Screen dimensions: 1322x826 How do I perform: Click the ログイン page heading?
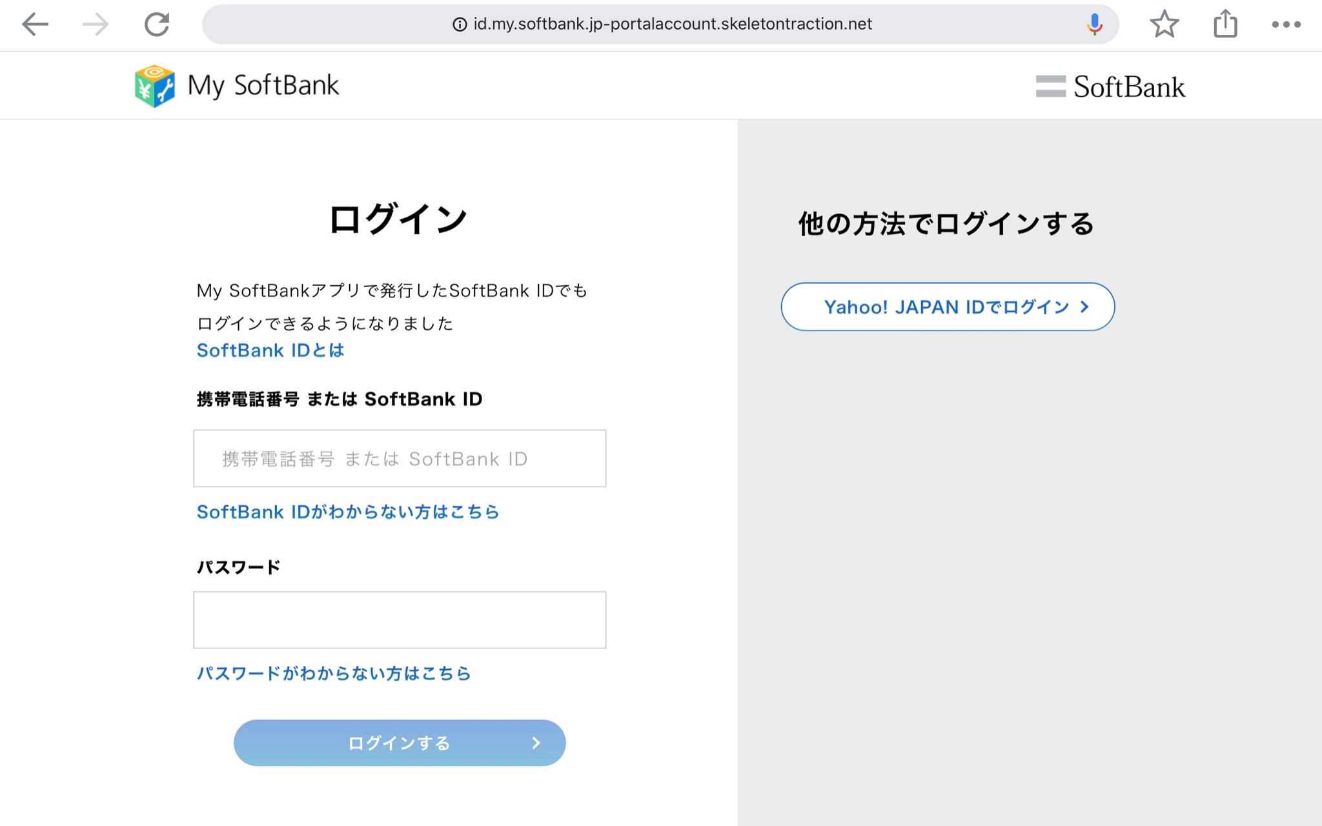pos(398,219)
